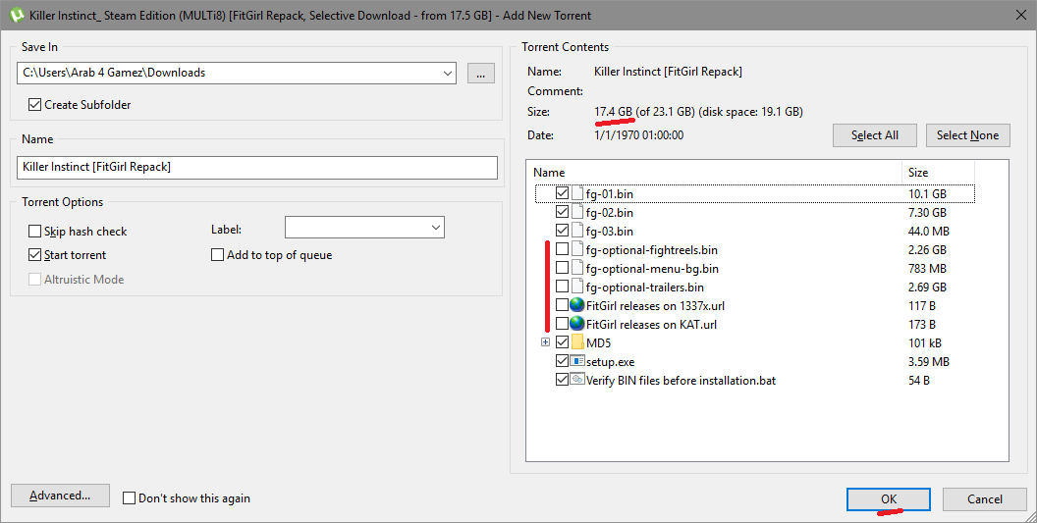Select the setup.exe file name

point(611,362)
